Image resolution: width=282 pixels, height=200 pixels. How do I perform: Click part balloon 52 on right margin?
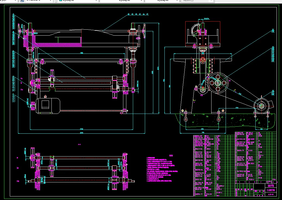273,30
